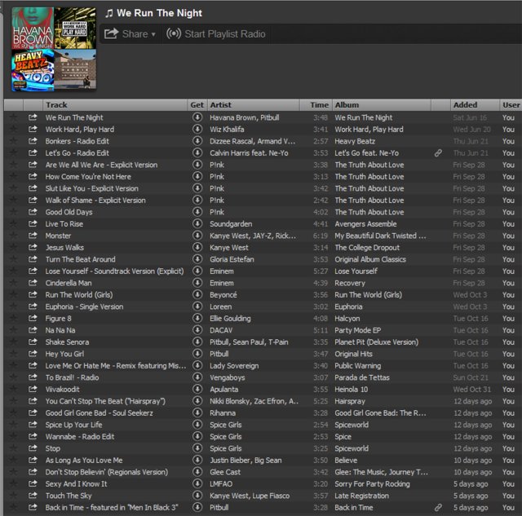Screen dimensions: 522x516
Task: Get the track Lose Yourself
Action: (x=197, y=271)
